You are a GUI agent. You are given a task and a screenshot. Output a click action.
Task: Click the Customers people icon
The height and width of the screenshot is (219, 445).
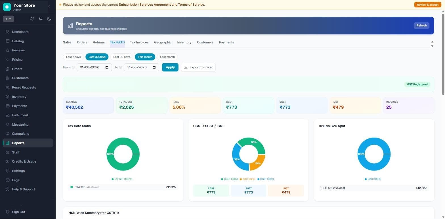[x=8, y=78]
